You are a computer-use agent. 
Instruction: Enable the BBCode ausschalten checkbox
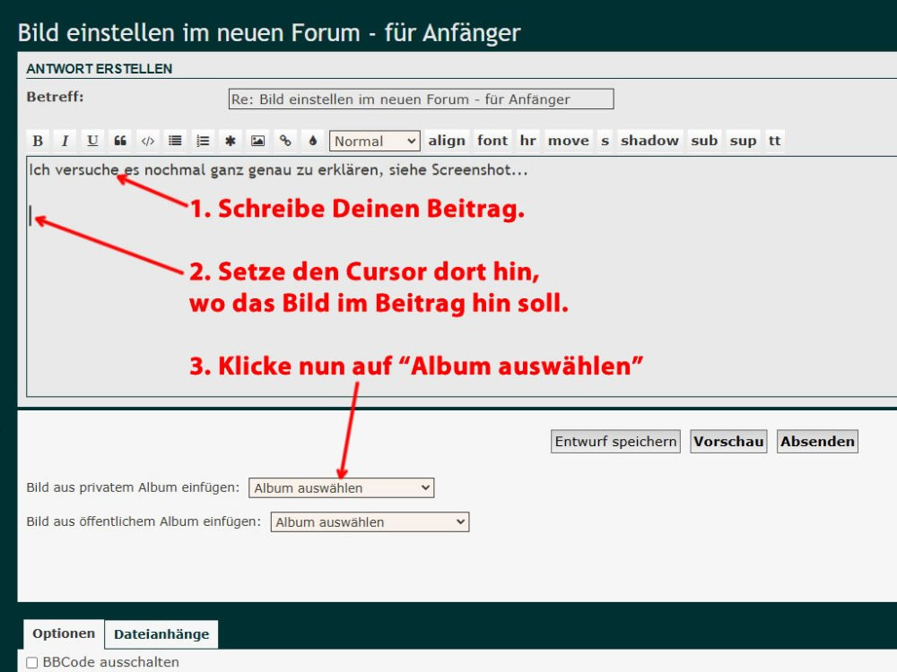(32, 663)
